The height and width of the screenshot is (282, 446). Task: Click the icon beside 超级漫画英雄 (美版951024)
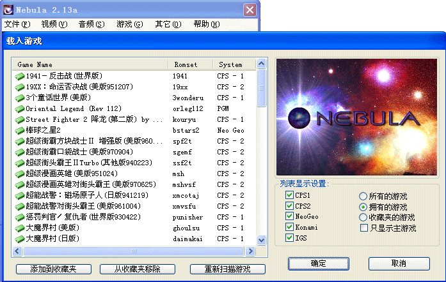tap(20, 174)
